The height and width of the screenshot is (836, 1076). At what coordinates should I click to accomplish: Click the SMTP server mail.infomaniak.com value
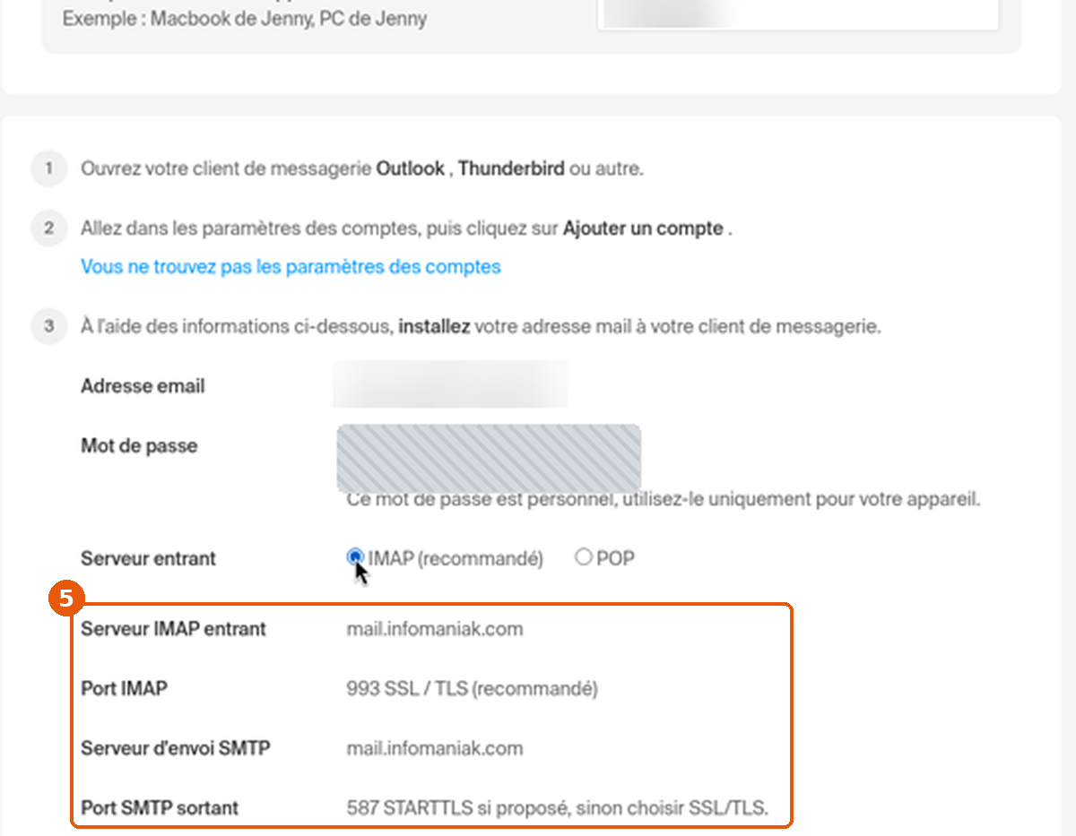[x=435, y=748]
